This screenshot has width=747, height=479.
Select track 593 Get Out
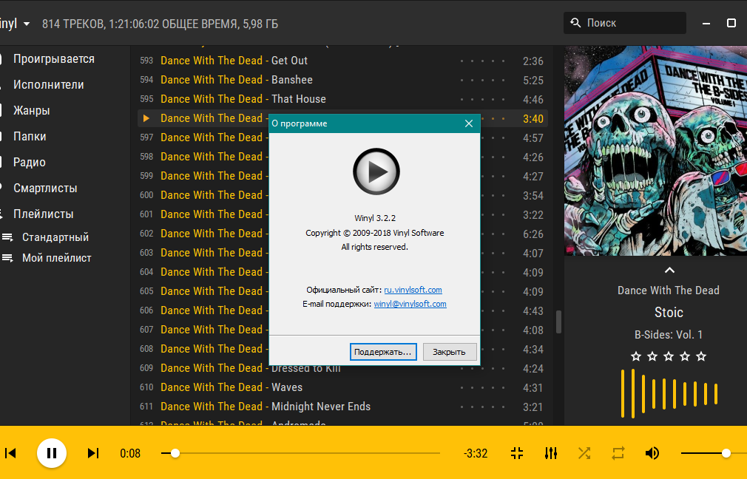click(x=342, y=61)
